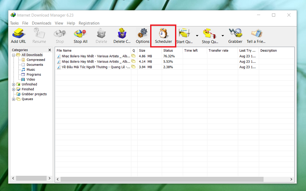Select the Video category
Viewport: 306px width, 191px height.
pyautogui.click(x=31, y=79)
